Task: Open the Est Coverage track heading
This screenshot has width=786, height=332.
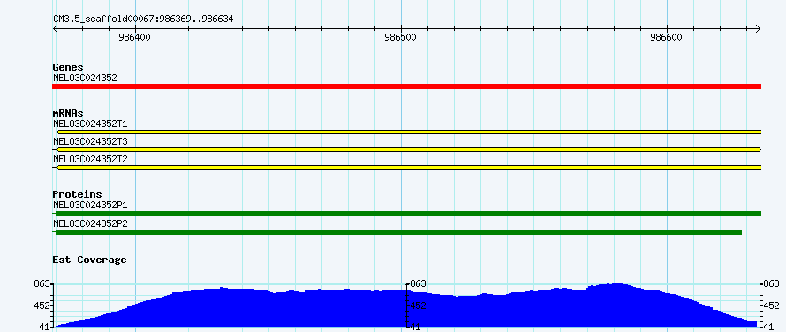Action: 89,260
